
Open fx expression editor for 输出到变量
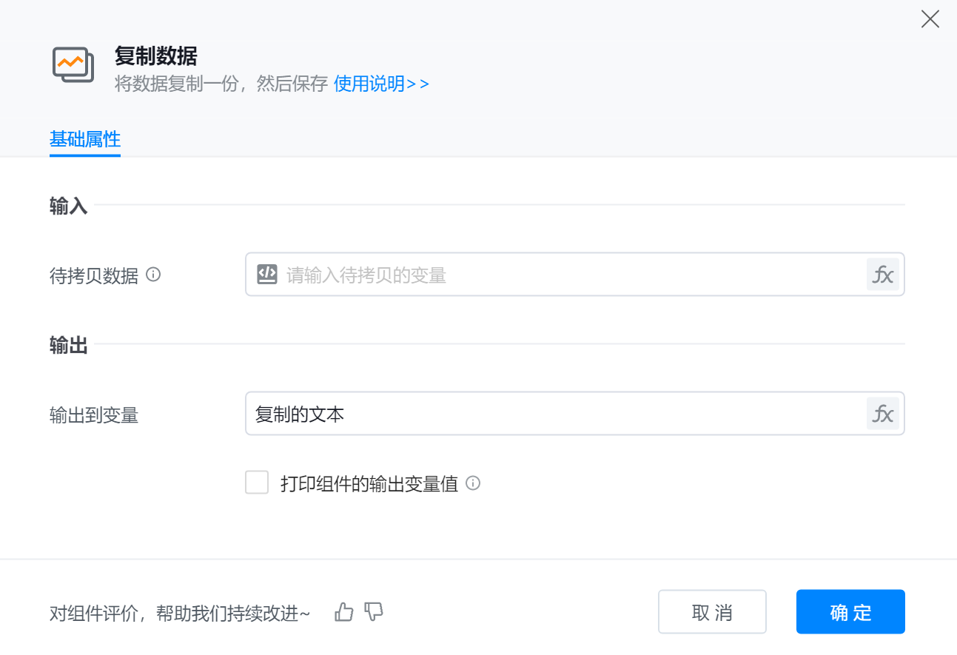(882, 414)
